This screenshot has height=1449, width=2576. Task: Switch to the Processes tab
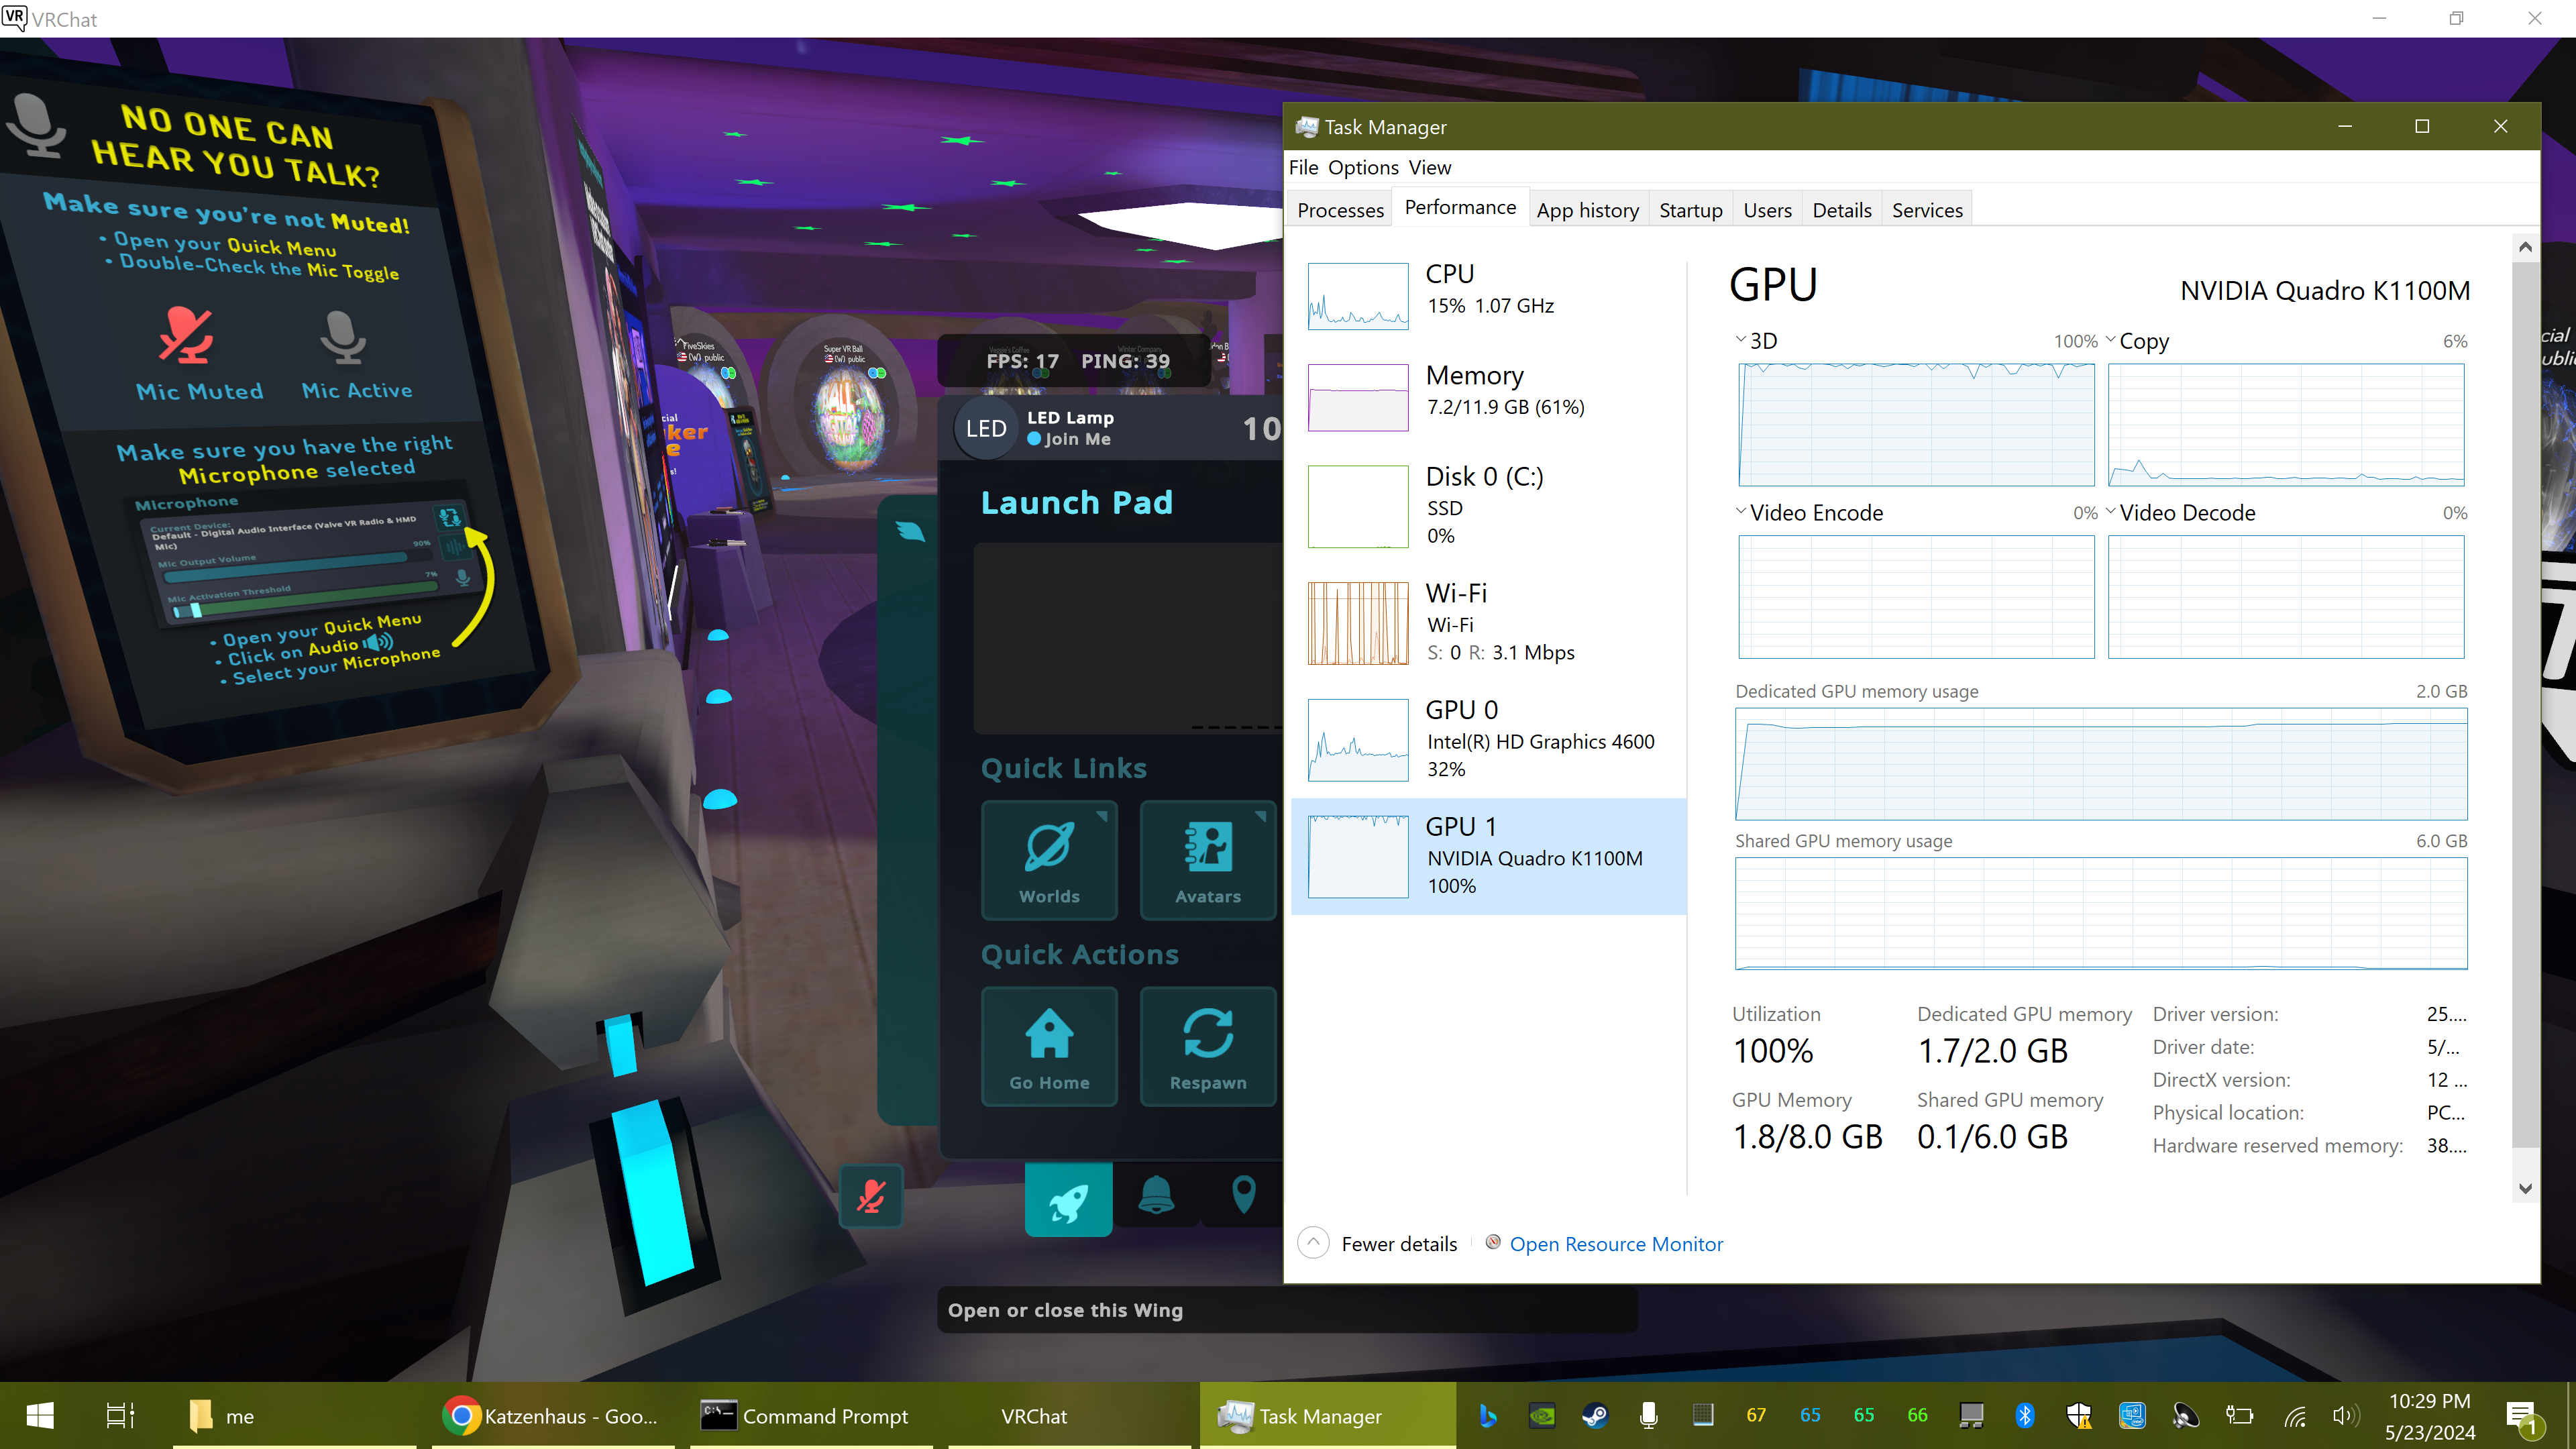coord(1340,210)
